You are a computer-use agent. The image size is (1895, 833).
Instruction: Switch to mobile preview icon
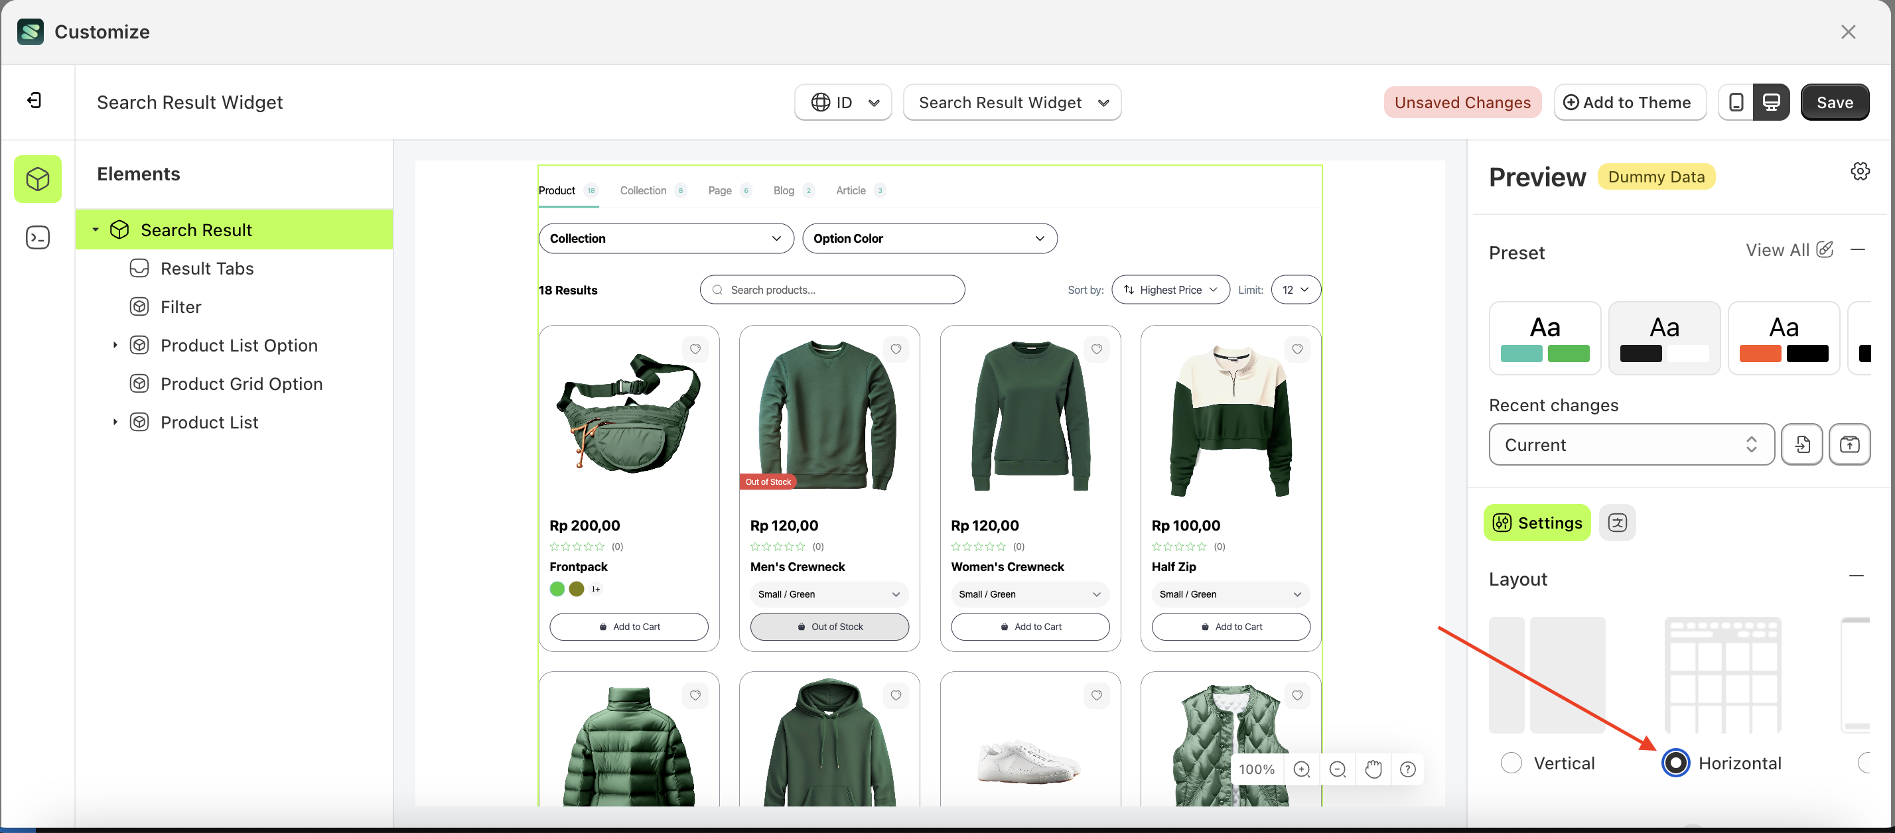point(1735,102)
